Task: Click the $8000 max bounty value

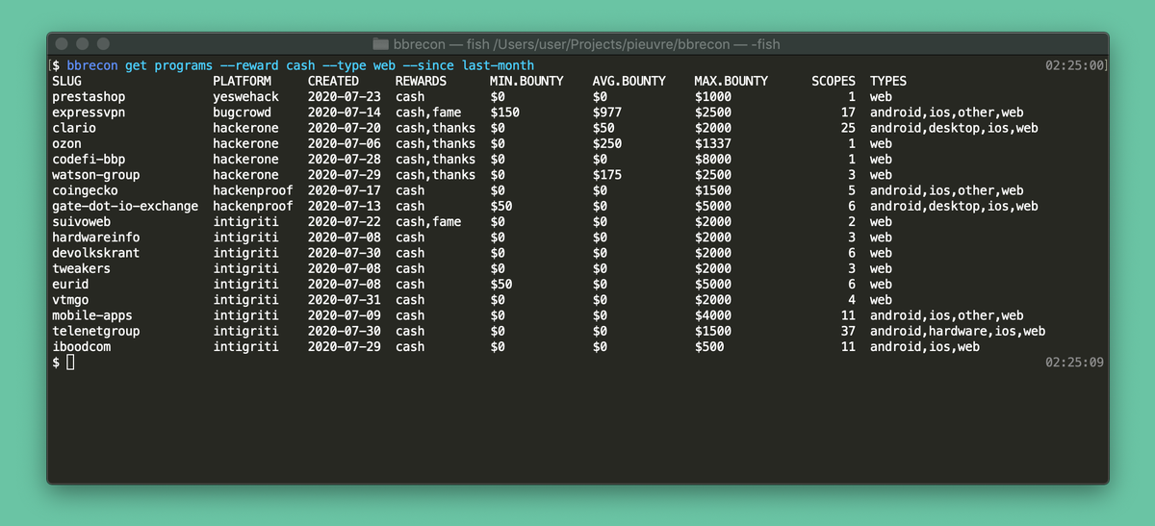Action: pyautogui.click(x=713, y=159)
